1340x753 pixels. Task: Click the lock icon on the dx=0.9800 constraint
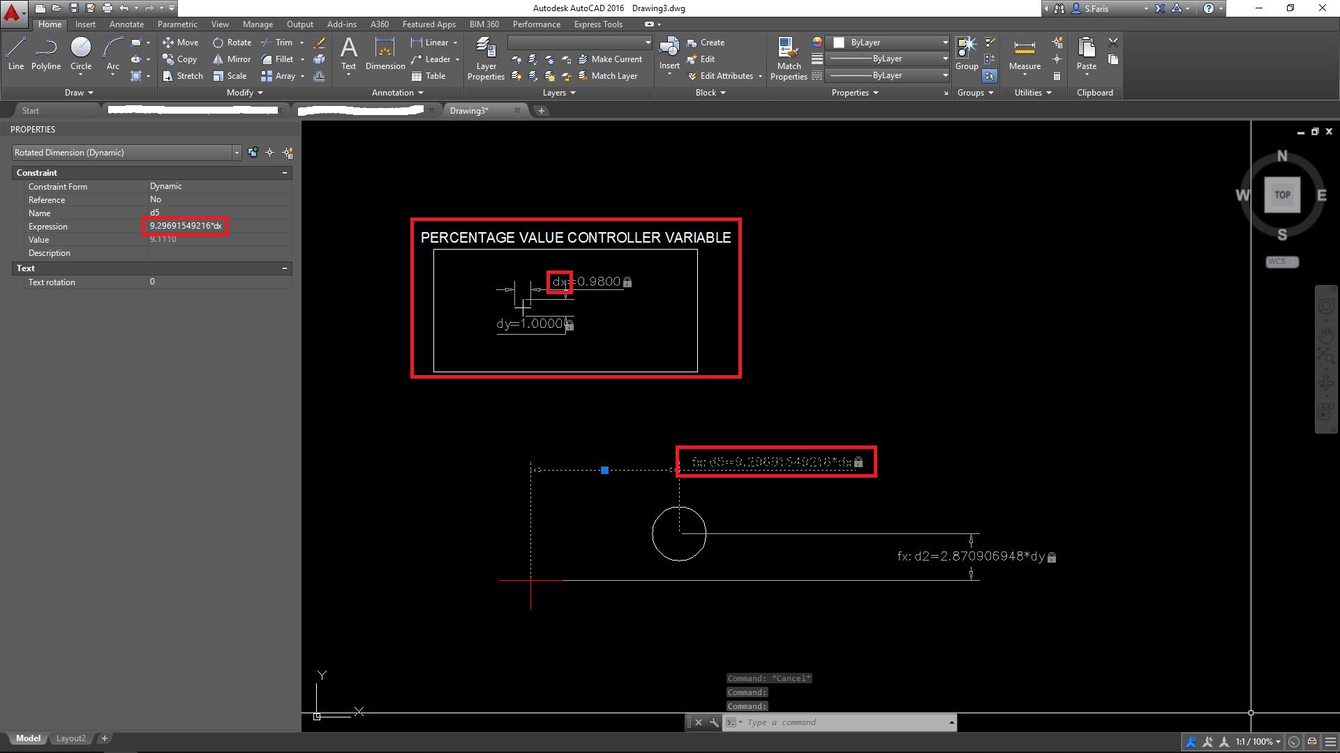pyautogui.click(x=627, y=282)
